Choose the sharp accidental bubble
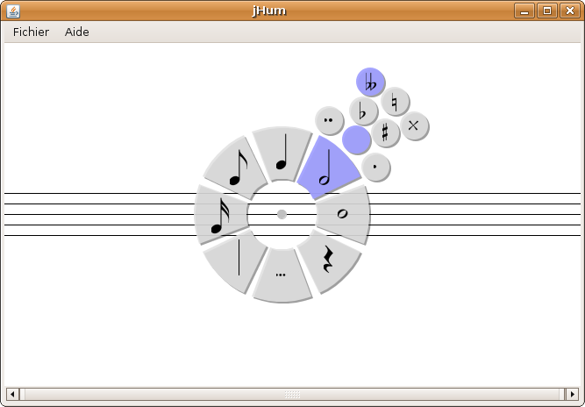The height and width of the screenshot is (407, 585). 385,132
